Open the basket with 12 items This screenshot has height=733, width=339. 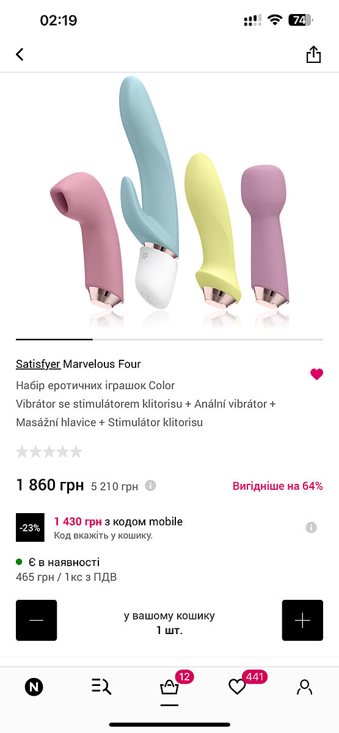tap(169, 687)
